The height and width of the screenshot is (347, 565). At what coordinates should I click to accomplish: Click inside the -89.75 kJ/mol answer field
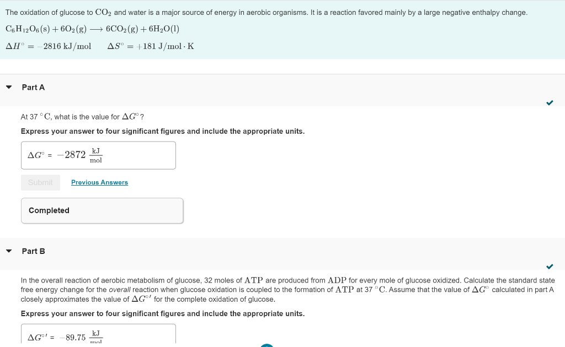point(98,335)
